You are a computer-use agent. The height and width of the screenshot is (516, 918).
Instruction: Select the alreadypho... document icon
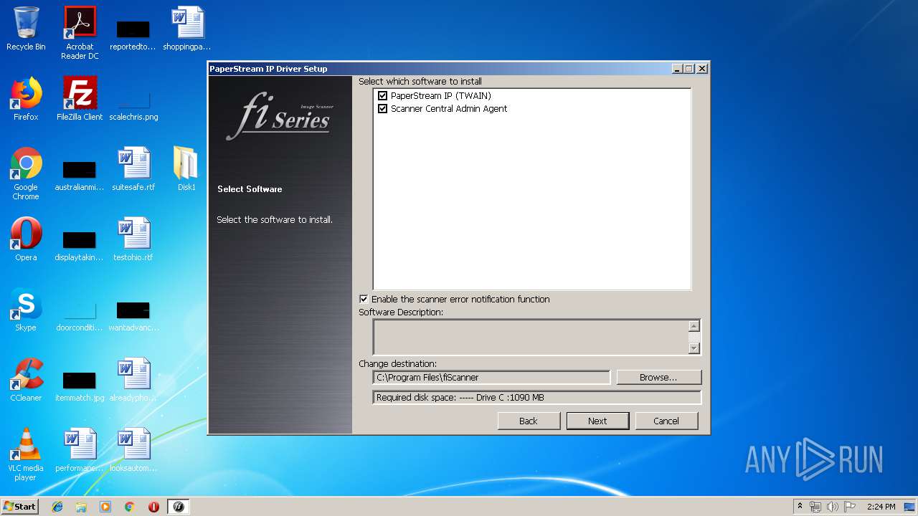click(133, 380)
